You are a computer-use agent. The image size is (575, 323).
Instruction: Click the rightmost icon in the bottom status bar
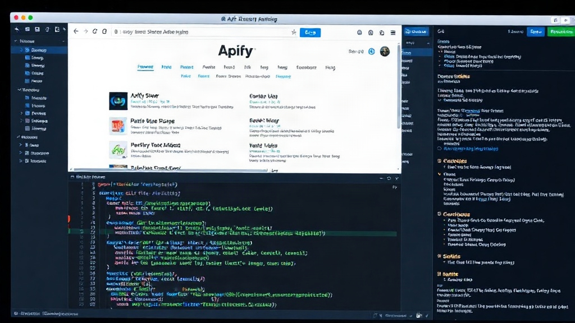[427, 315]
